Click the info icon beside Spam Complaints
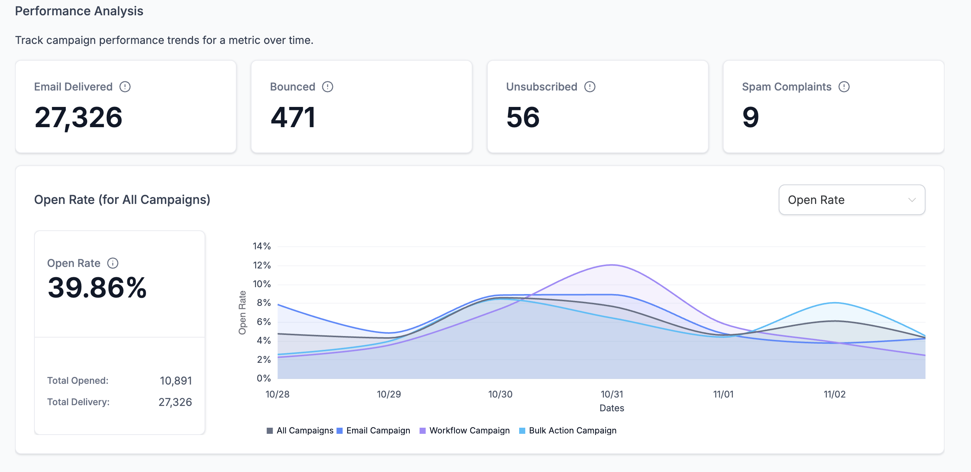971x472 pixels. tap(844, 87)
